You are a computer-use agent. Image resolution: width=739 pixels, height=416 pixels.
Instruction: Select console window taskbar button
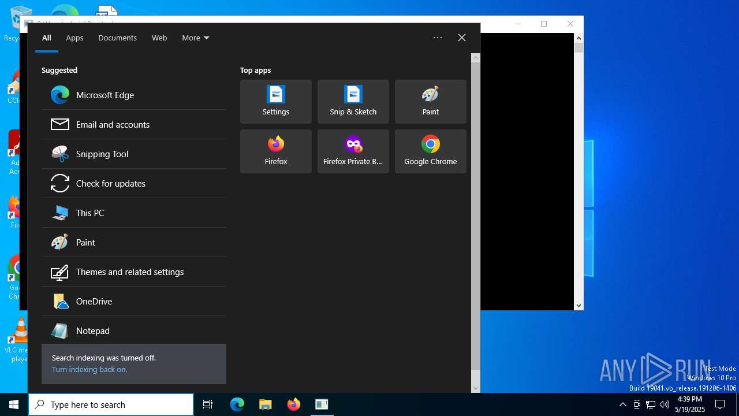click(322, 404)
